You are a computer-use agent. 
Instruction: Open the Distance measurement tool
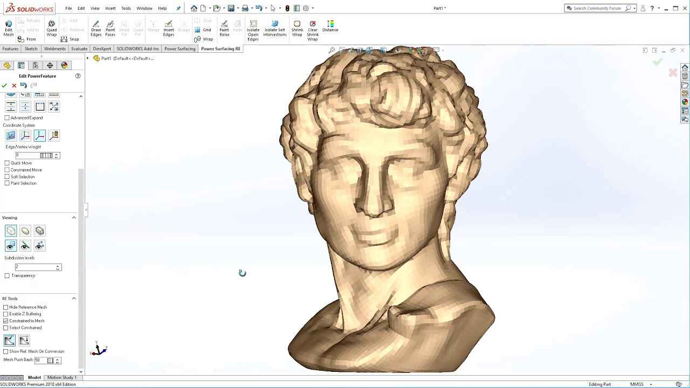click(x=330, y=26)
